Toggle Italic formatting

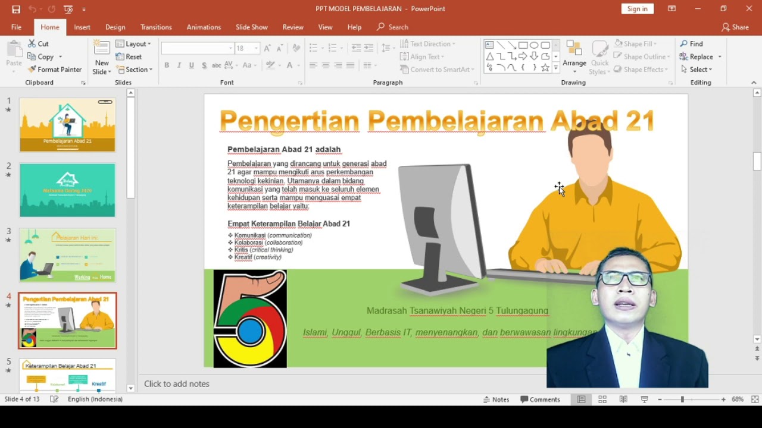[x=179, y=65]
